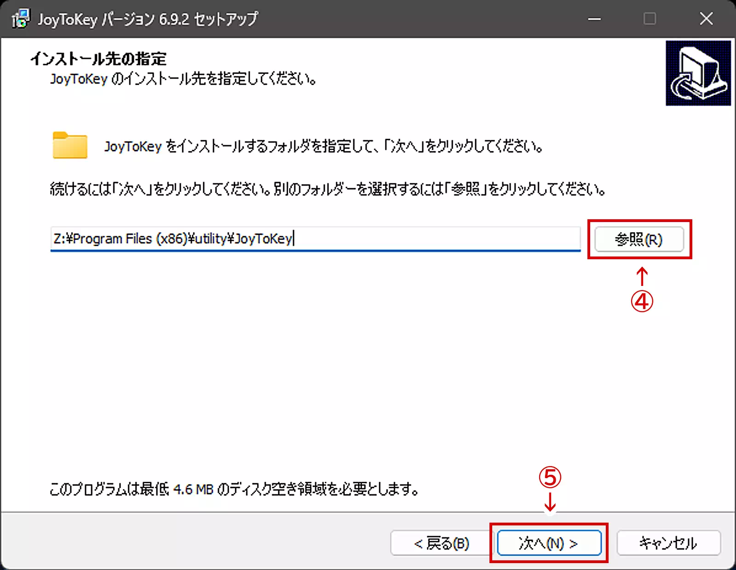Minimize the JoyToKey setup window
The height and width of the screenshot is (570, 736).
tap(594, 19)
